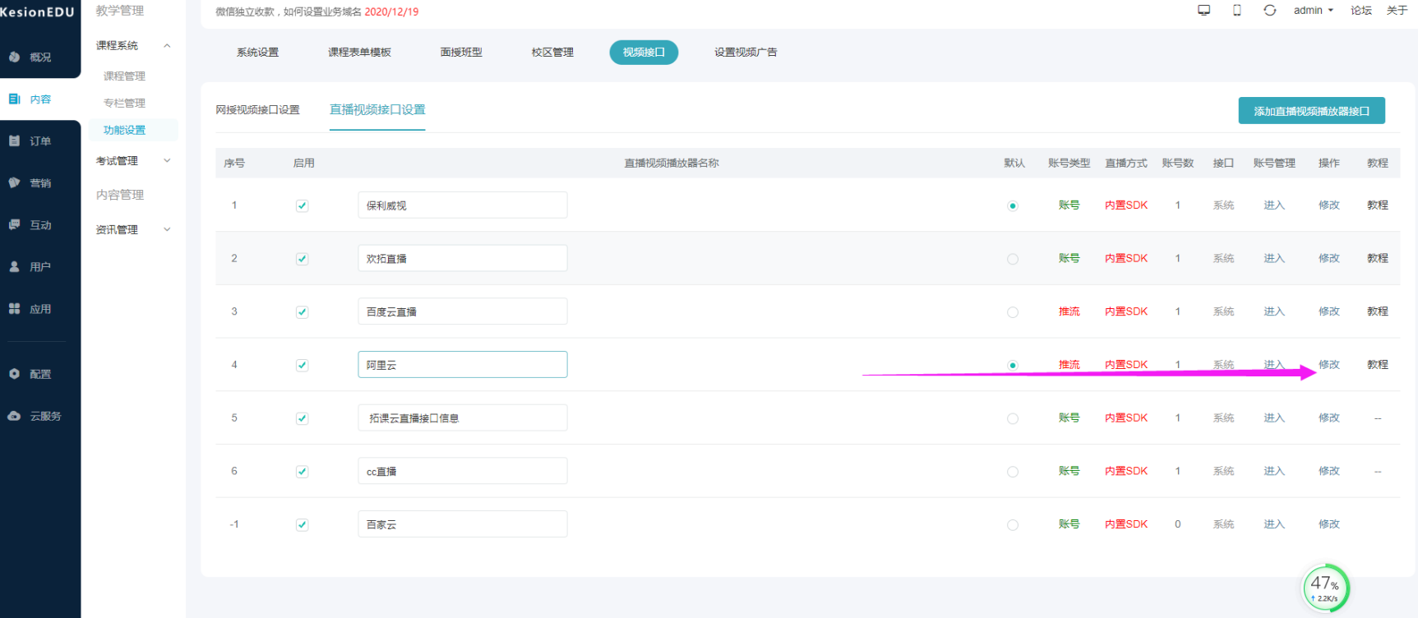The height and width of the screenshot is (618, 1418).
Task: Click 添加直播视频播放器接口 button
Action: click(1311, 111)
